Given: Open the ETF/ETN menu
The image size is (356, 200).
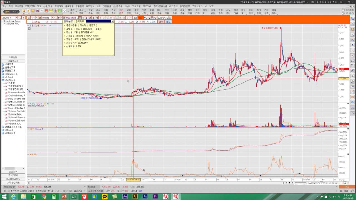Looking at the screenshot, I should [30, 6].
